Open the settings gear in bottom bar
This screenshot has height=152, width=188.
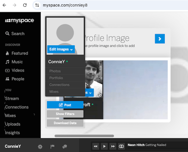click(x=40, y=146)
